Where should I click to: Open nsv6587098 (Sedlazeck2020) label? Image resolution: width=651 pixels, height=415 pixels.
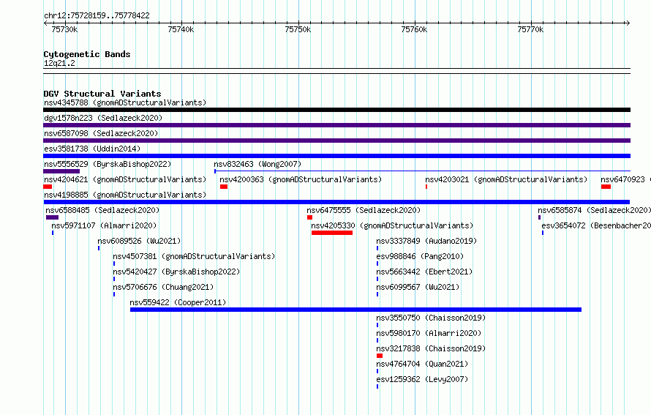(x=101, y=133)
